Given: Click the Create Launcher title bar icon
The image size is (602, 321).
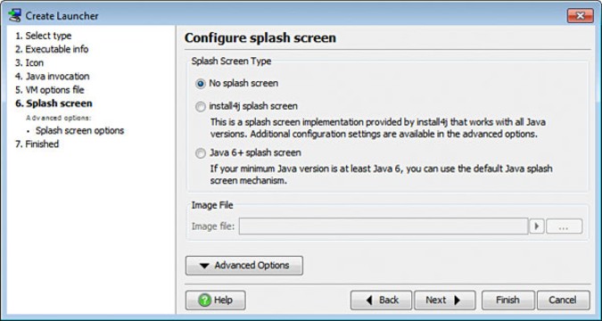Looking at the screenshot, I should (15, 15).
